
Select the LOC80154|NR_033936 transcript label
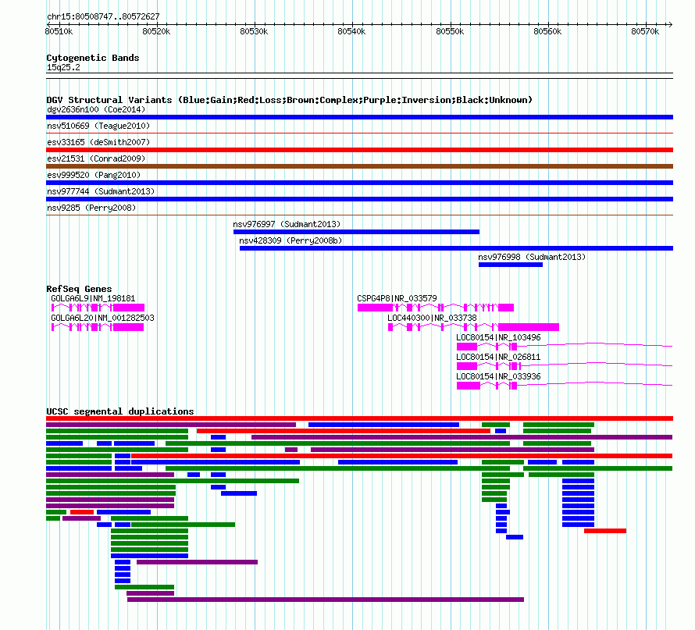[499, 376]
